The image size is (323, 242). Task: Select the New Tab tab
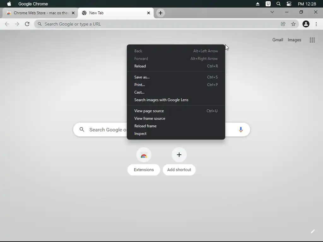coord(116,13)
